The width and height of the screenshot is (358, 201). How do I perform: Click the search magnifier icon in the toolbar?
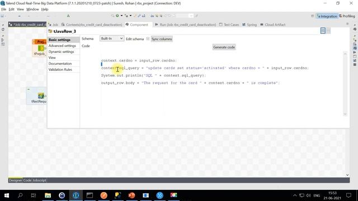pos(112,16)
